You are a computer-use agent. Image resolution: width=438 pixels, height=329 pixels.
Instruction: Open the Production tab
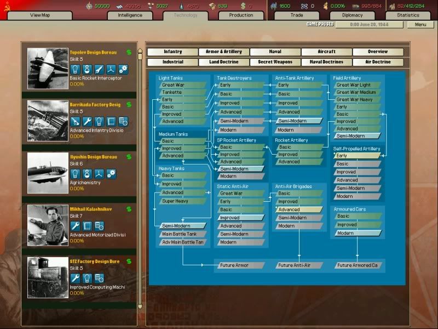pos(241,15)
